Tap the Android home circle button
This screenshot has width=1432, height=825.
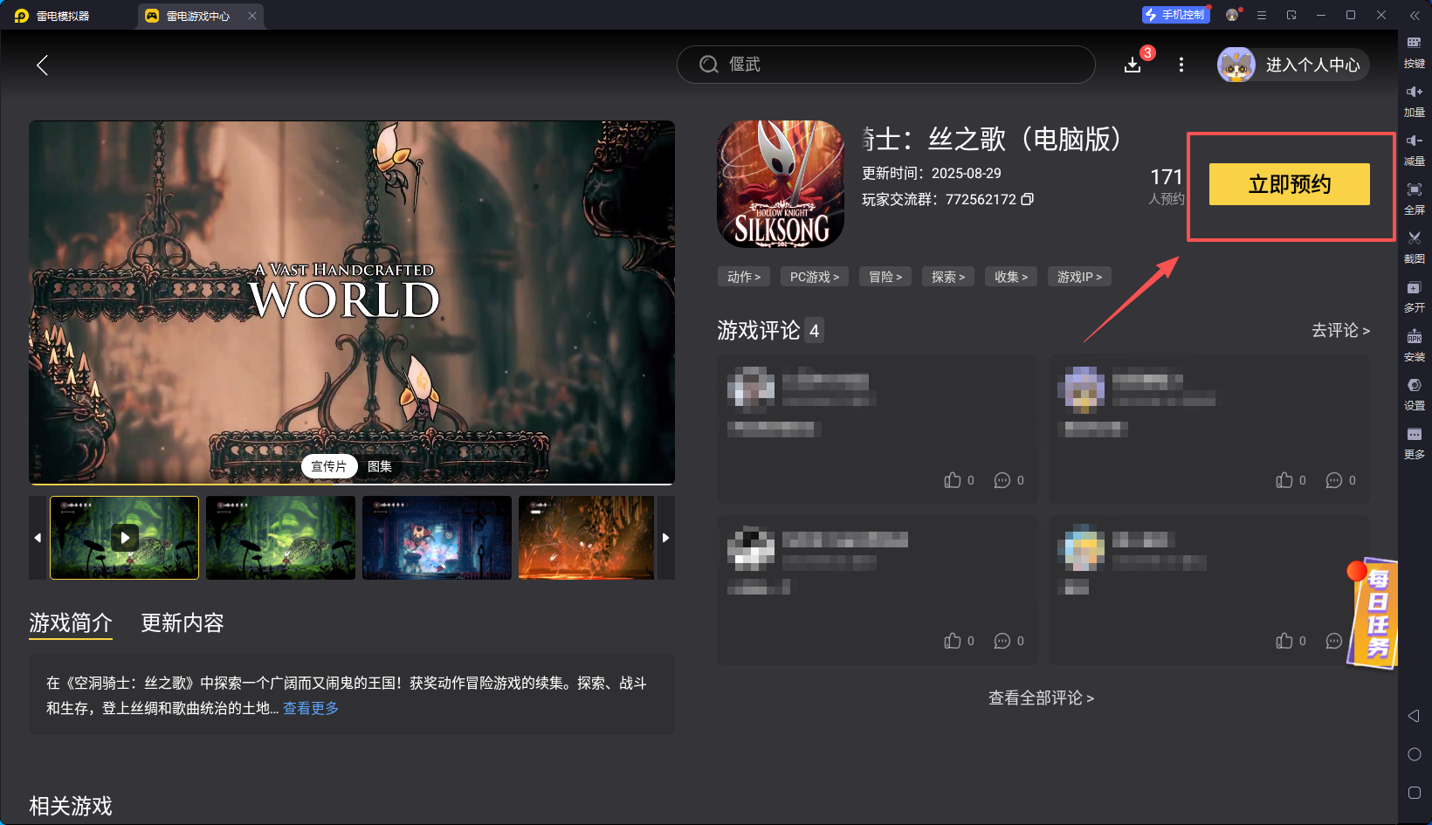1415,754
